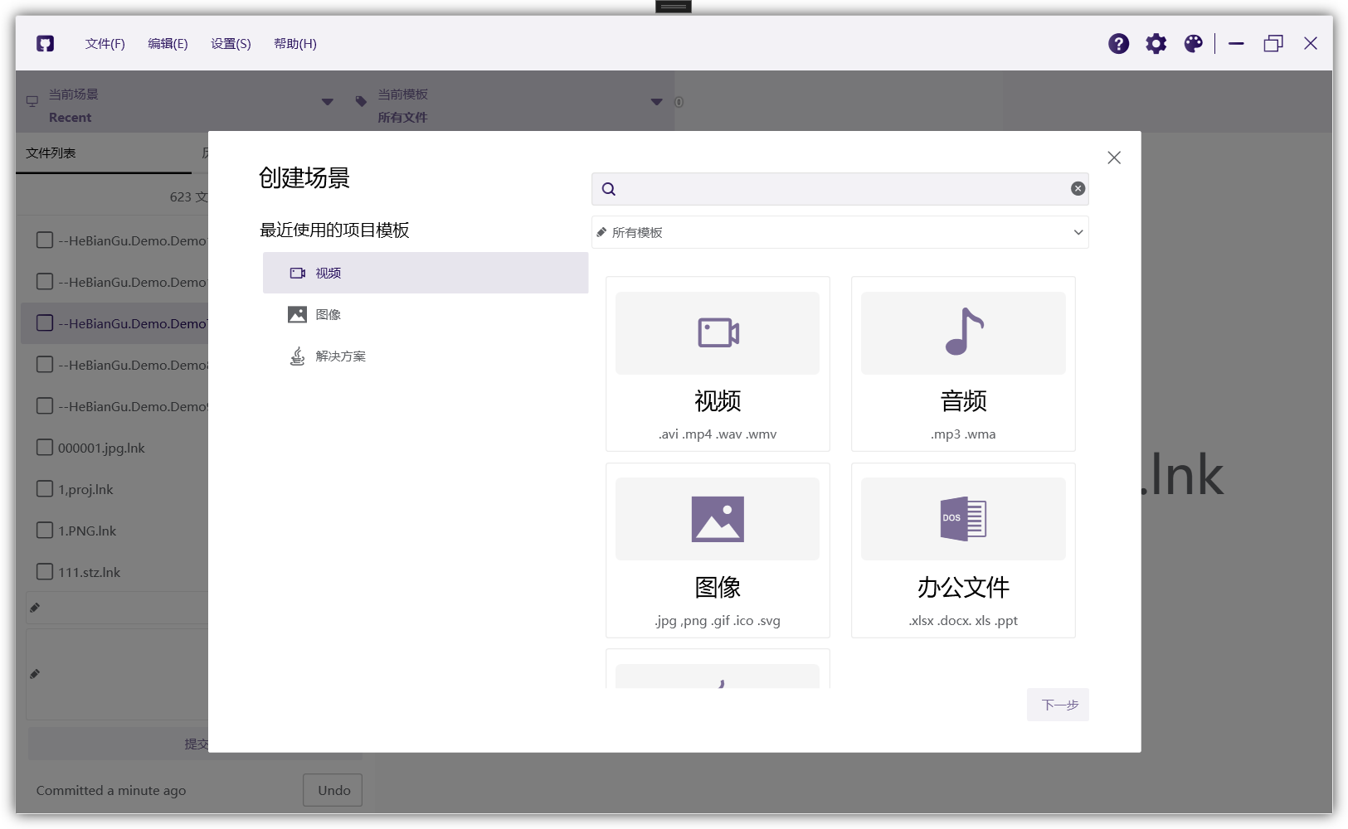Select the 办公文件 template card

963,550
